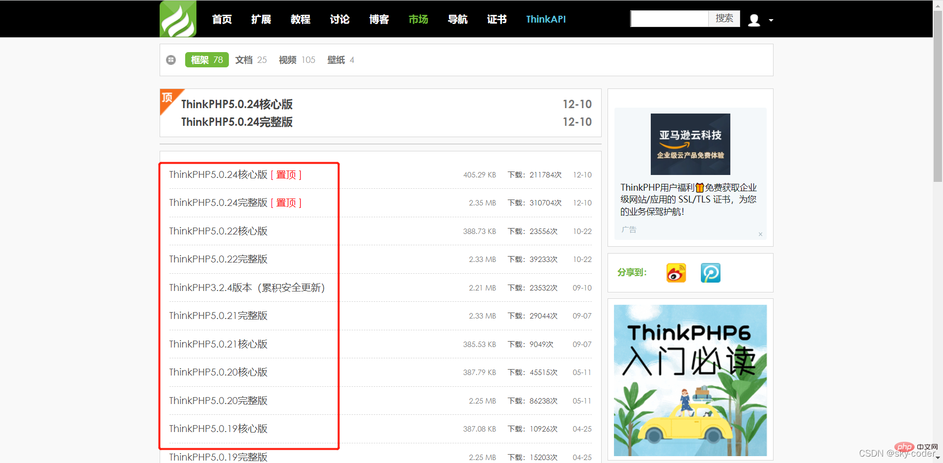Select the 框架 78 category tab
This screenshot has width=943, height=463.
[x=207, y=60]
